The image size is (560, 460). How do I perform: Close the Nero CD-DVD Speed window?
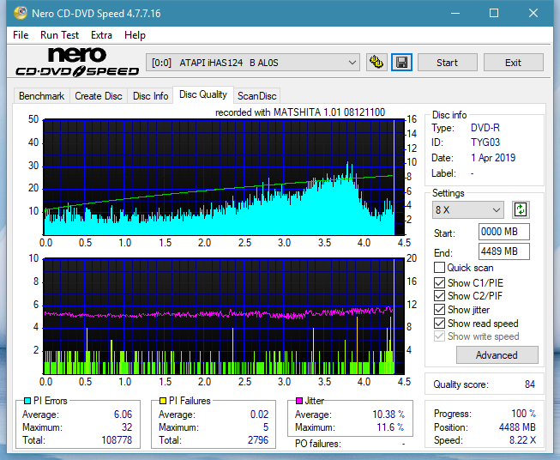[x=533, y=13]
